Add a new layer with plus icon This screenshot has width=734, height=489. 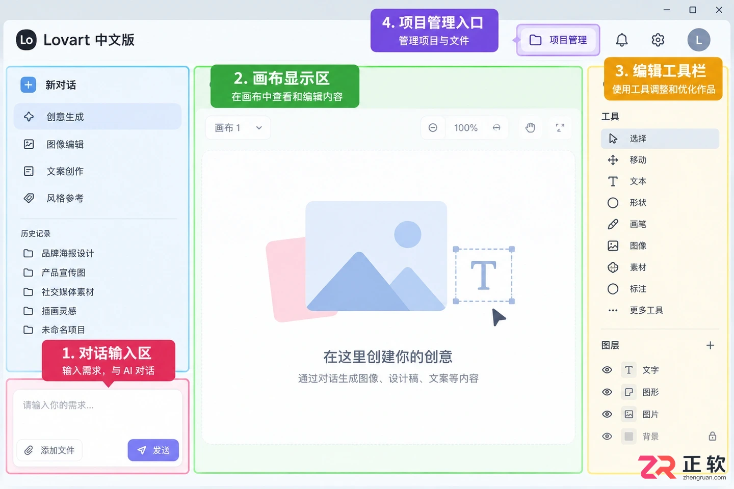tap(710, 345)
